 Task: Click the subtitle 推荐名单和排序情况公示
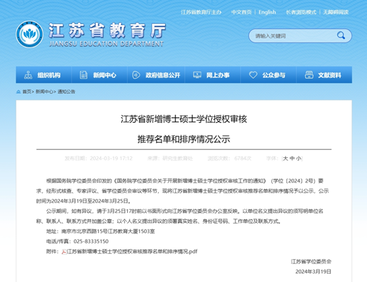click(x=183, y=139)
